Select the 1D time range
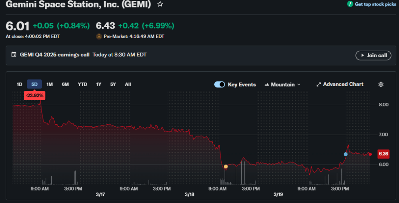 [x=19, y=84]
